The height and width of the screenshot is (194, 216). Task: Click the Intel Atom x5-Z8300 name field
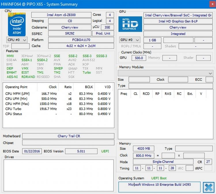coord(61,15)
